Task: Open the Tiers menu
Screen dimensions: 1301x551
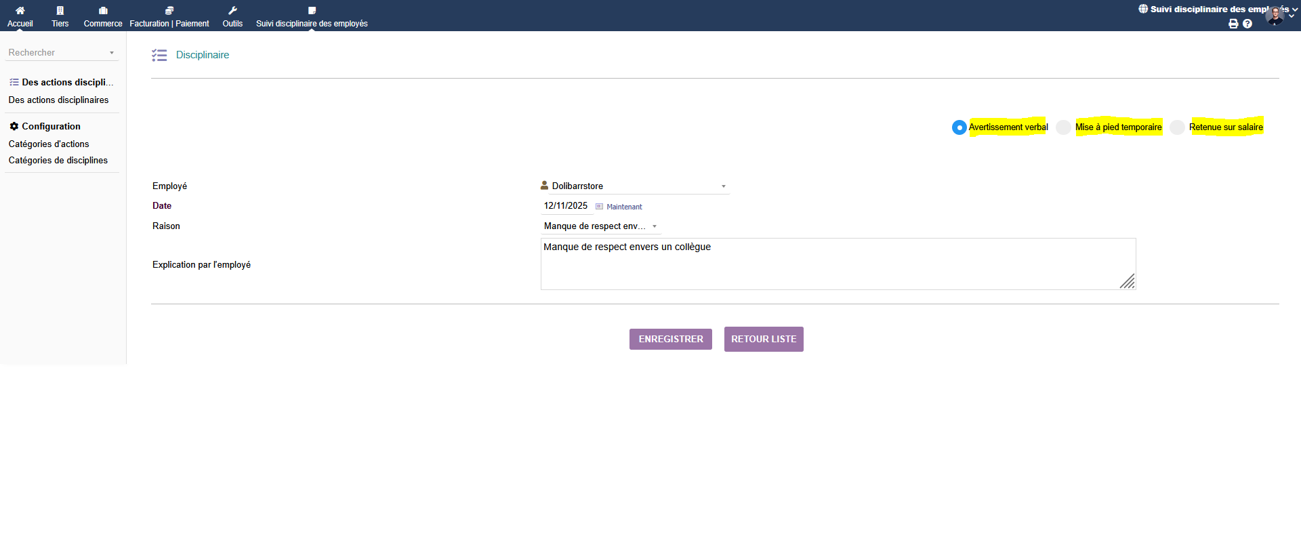Action: 60,16
